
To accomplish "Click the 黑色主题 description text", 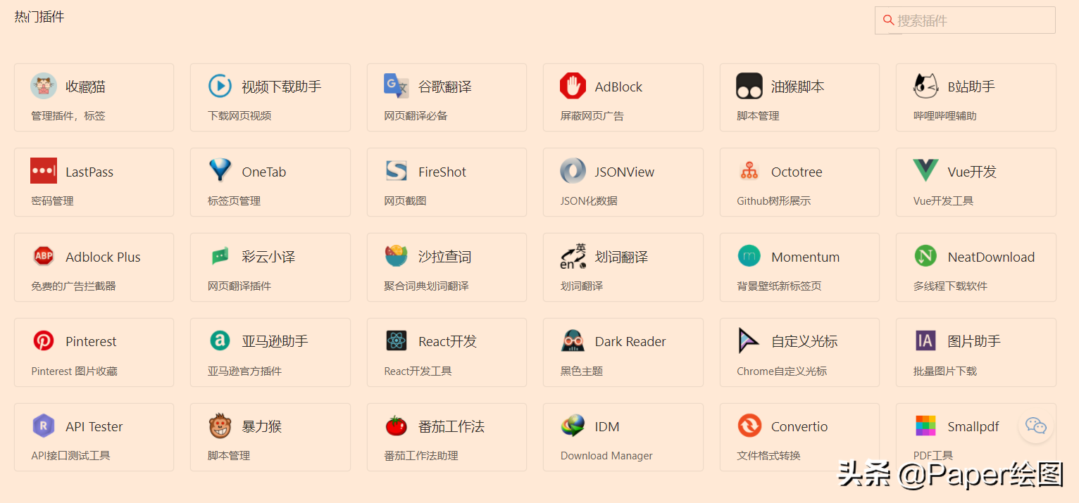I will tap(582, 371).
